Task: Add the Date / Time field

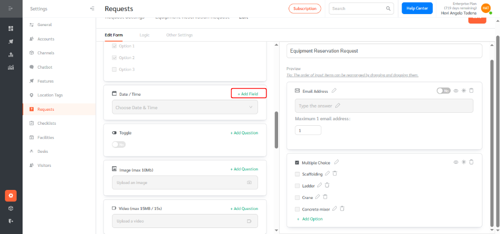Action: (248, 94)
